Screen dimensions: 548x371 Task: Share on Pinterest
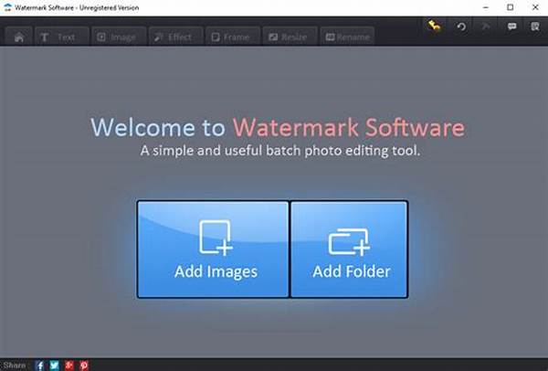(84, 365)
